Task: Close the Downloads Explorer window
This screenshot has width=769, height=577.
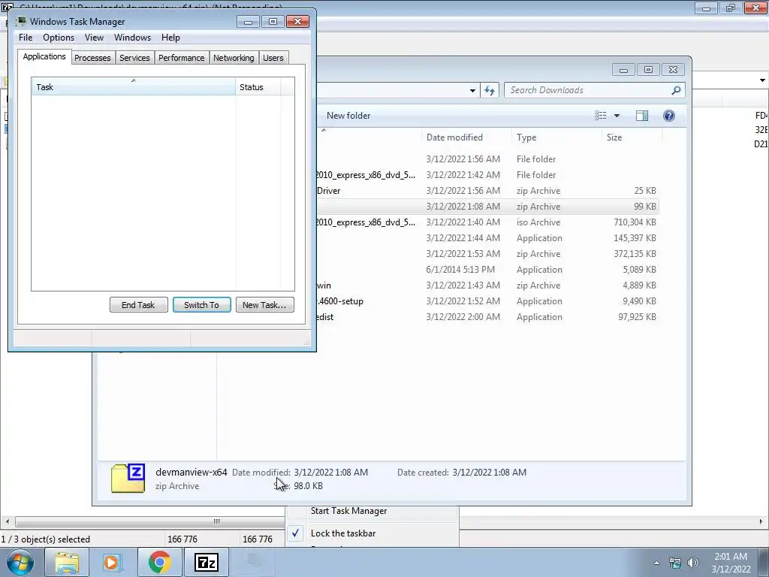Action: pos(674,70)
